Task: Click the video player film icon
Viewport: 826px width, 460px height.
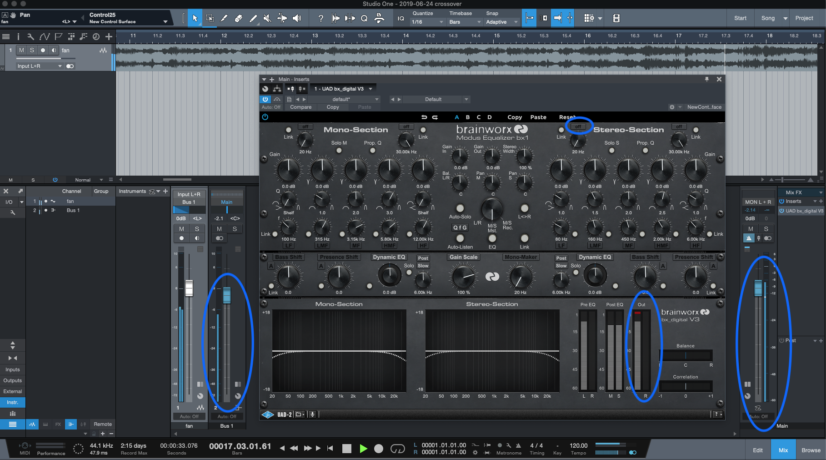Action: [x=616, y=18]
